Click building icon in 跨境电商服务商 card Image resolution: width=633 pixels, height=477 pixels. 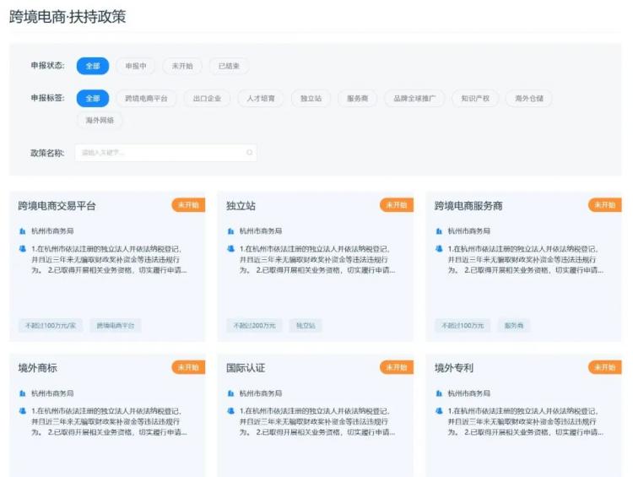pyautogui.click(x=439, y=231)
